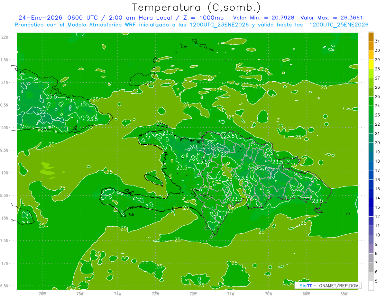This screenshot has height=298, width=386.
Task: Click 'Valor Min. = 20.7928' text
Action: coord(264,18)
